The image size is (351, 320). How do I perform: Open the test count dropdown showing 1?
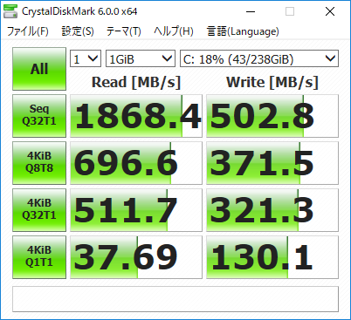pos(86,58)
